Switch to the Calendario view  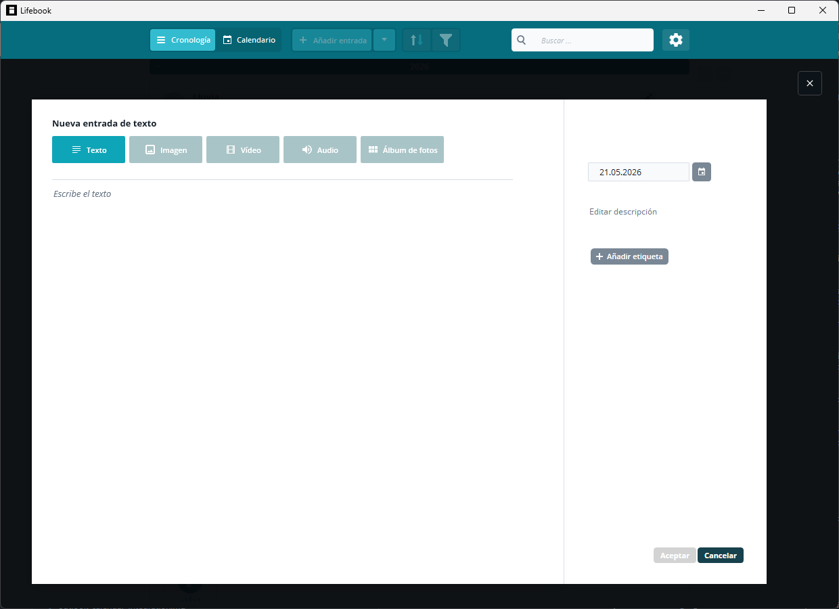[249, 40]
